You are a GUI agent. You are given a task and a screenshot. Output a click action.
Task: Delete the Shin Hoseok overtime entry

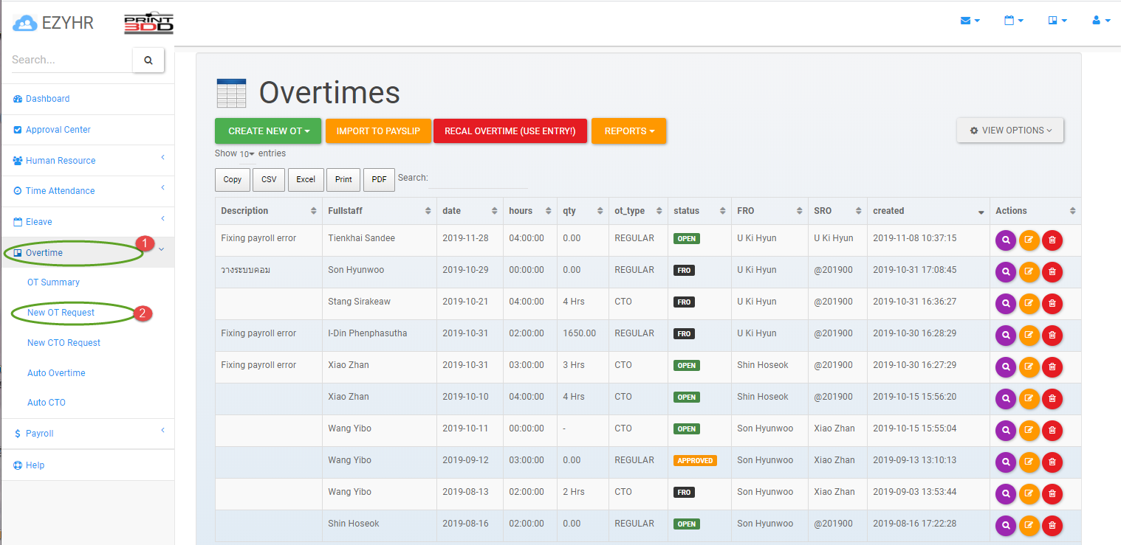pyautogui.click(x=1052, y=525)
